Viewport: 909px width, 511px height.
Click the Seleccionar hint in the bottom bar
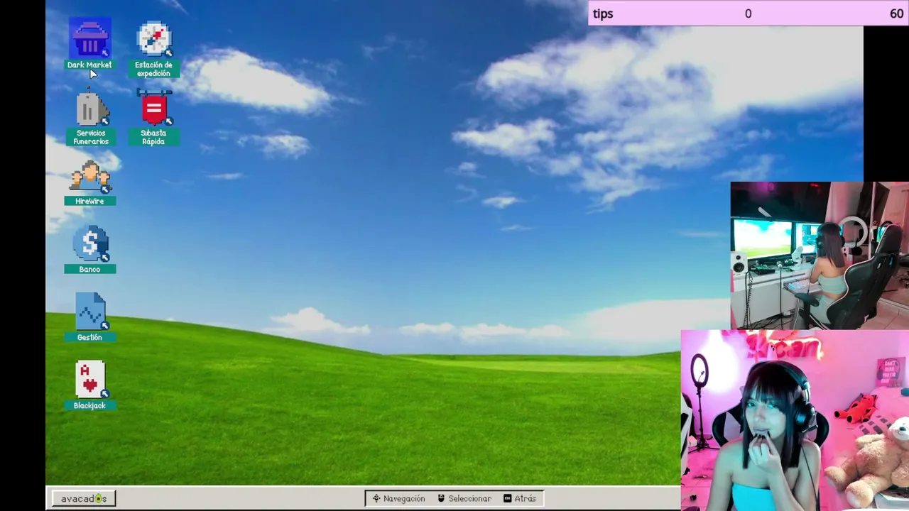click(x=464, y=498)
